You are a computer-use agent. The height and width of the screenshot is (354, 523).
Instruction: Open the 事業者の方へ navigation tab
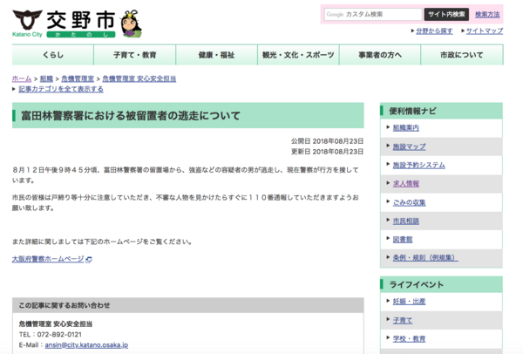(380, 55)
